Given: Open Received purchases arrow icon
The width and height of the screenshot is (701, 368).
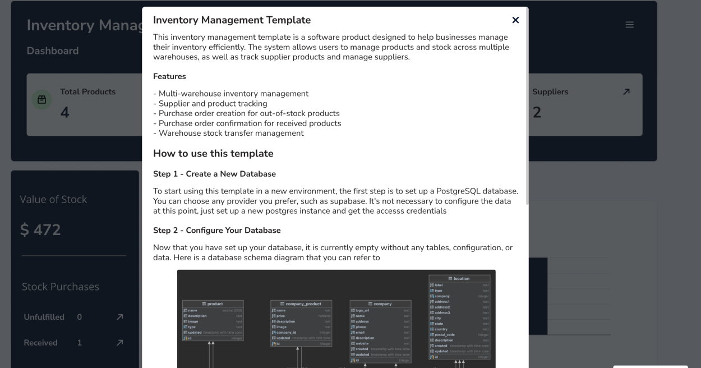Looking at the screenshot, I should [119, 343].
